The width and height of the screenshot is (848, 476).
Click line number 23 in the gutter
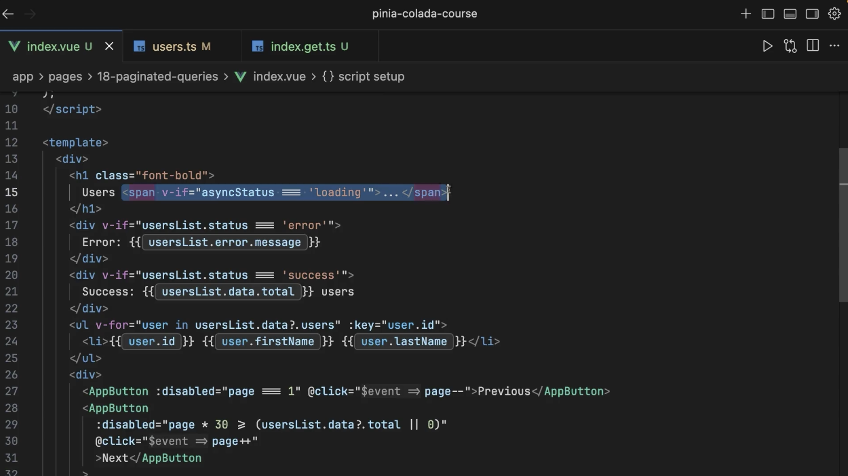pos(11,325)
